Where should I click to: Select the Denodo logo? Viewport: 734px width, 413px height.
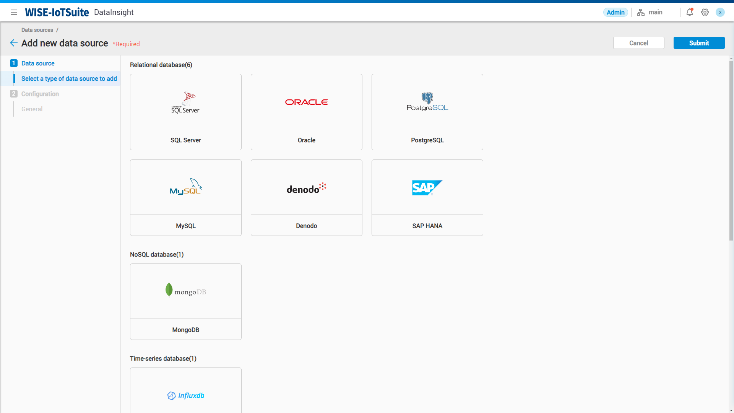[307, 187]
